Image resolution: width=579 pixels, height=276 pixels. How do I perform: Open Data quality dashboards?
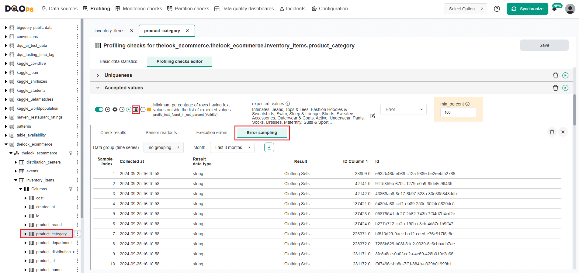click(244, 9)
